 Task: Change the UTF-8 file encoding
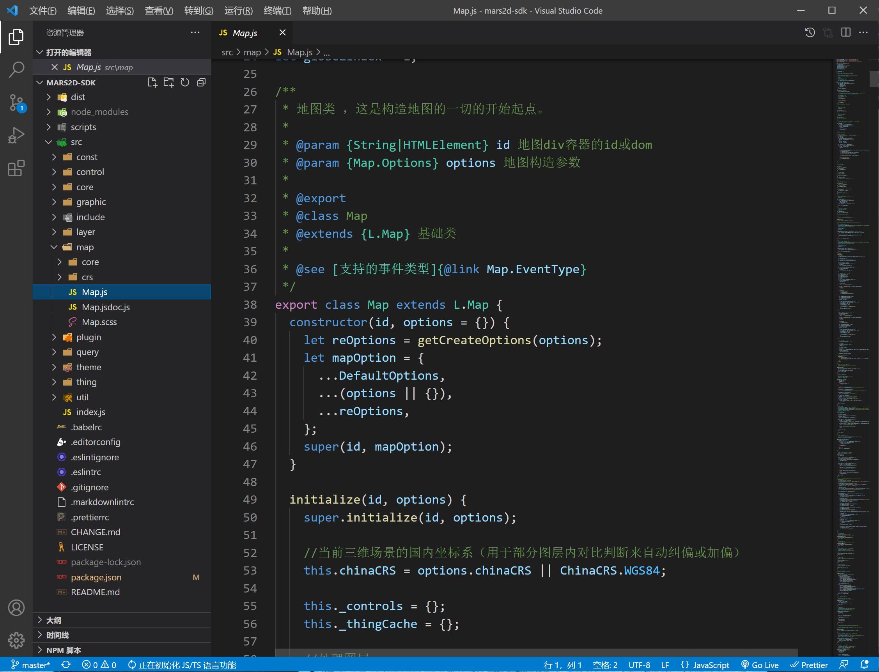click(639, 665)
